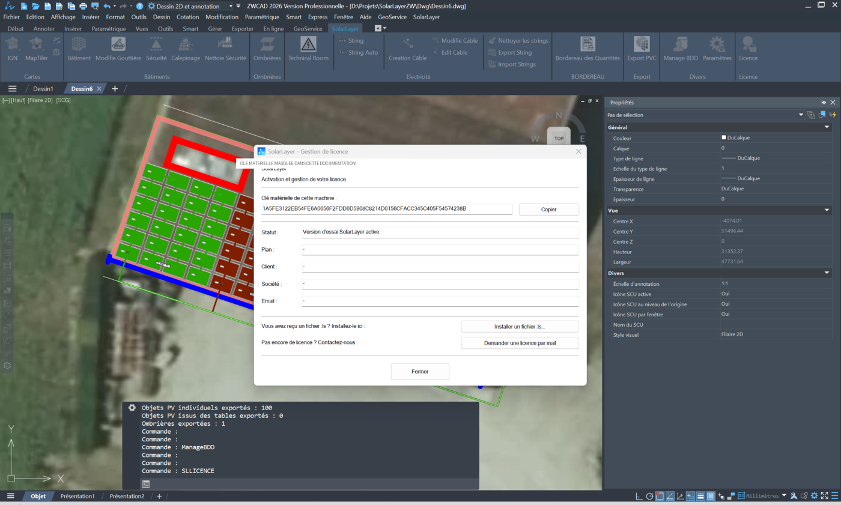
Task: Click the Copier button
Action: (x=548, y=210)
